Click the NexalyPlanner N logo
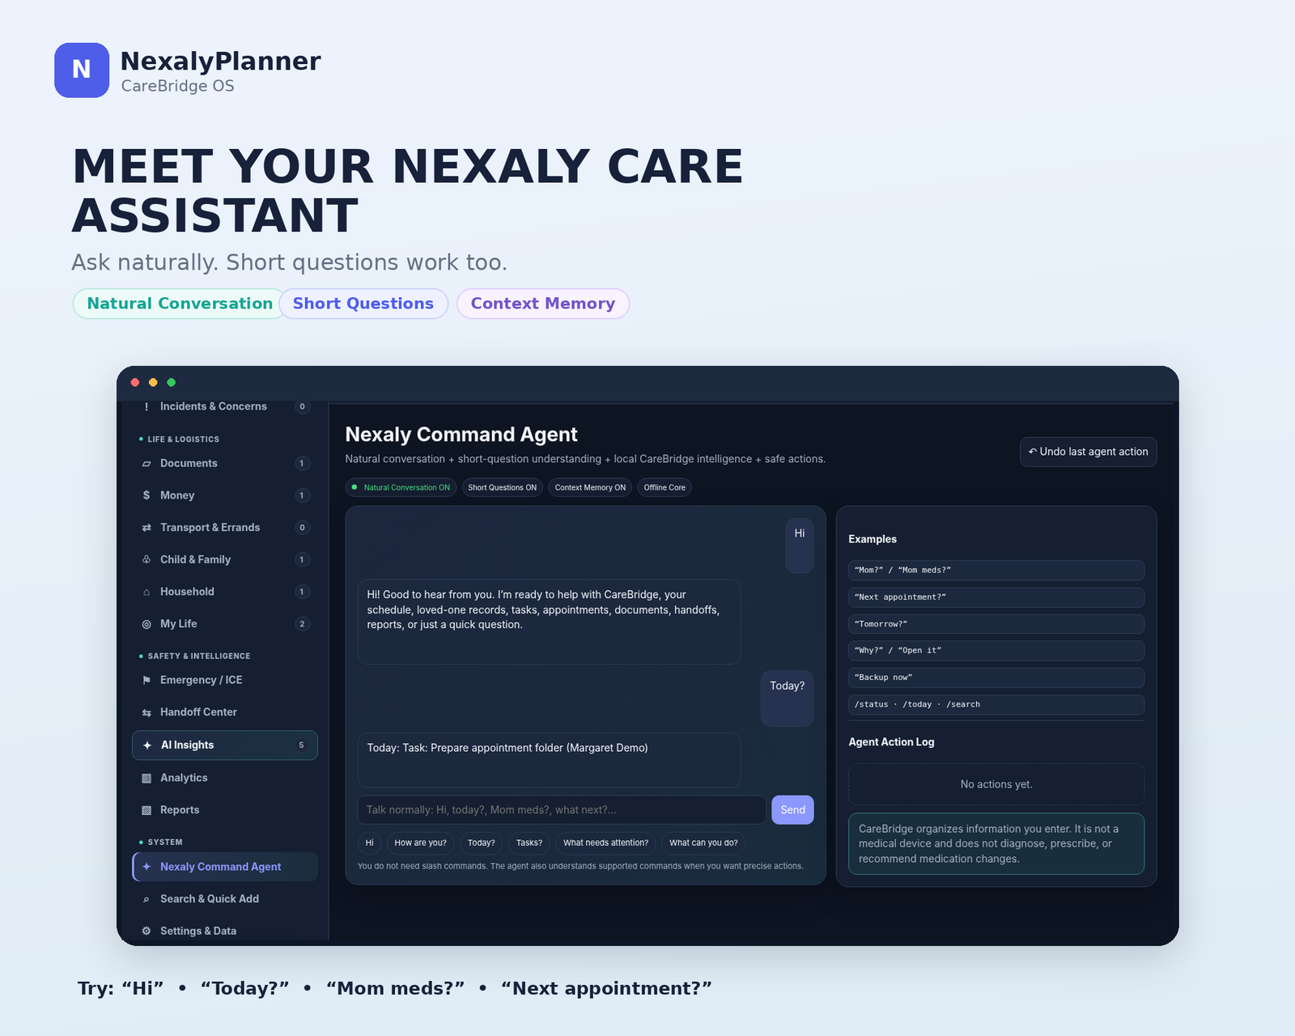 point(82,70)
